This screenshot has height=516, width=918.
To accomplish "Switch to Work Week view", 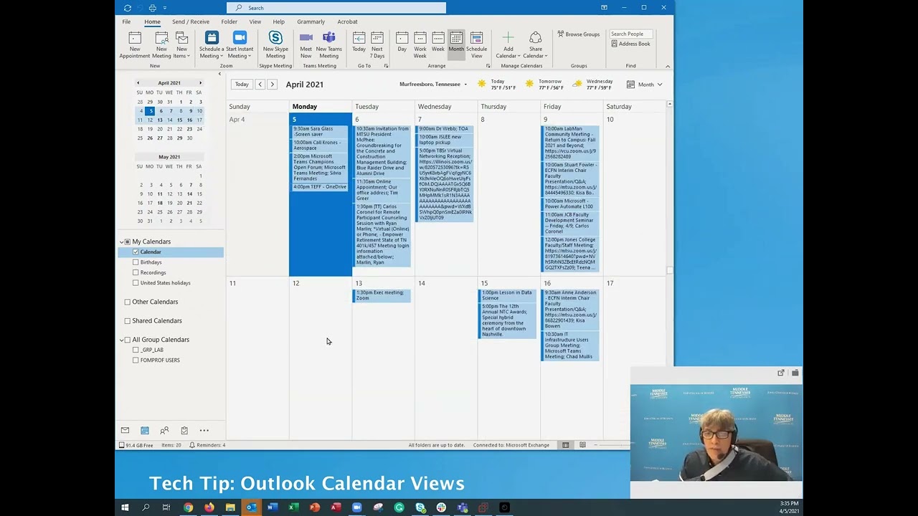I will (x=420, y=44).
